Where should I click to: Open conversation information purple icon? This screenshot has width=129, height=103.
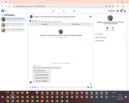click(90, 17)
